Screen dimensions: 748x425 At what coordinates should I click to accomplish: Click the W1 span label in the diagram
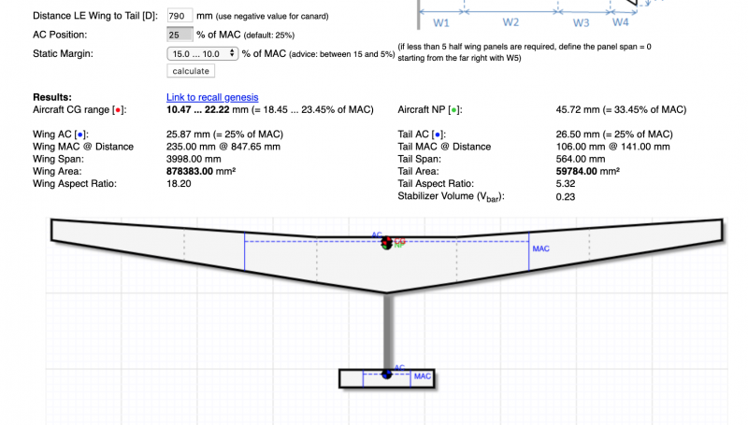[x=442, y=21]
